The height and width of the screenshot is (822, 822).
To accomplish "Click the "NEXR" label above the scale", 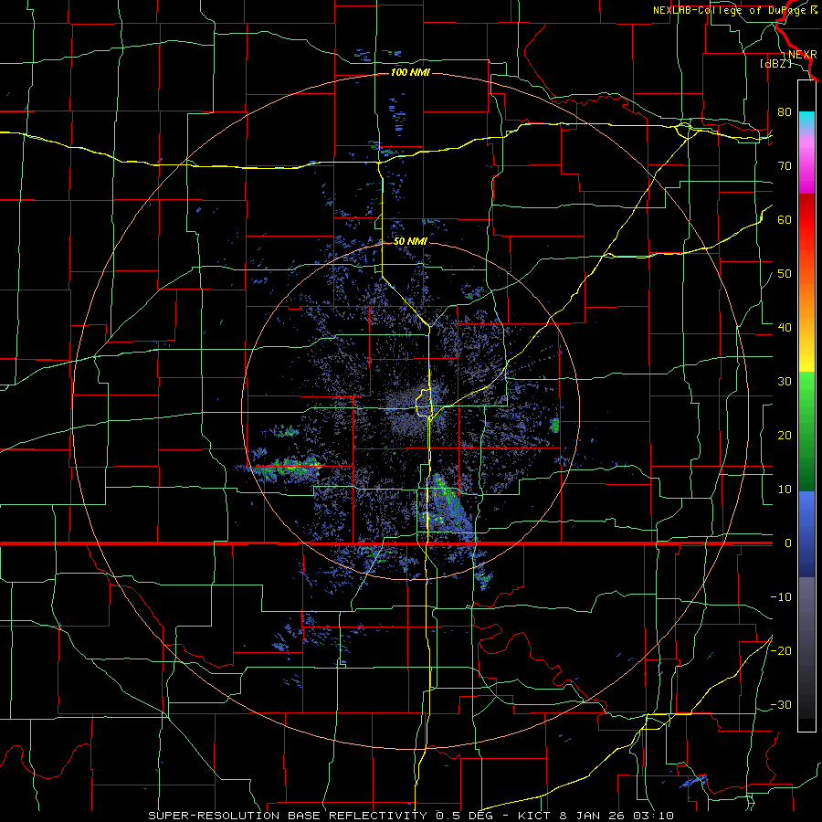I will coord(803,55).
